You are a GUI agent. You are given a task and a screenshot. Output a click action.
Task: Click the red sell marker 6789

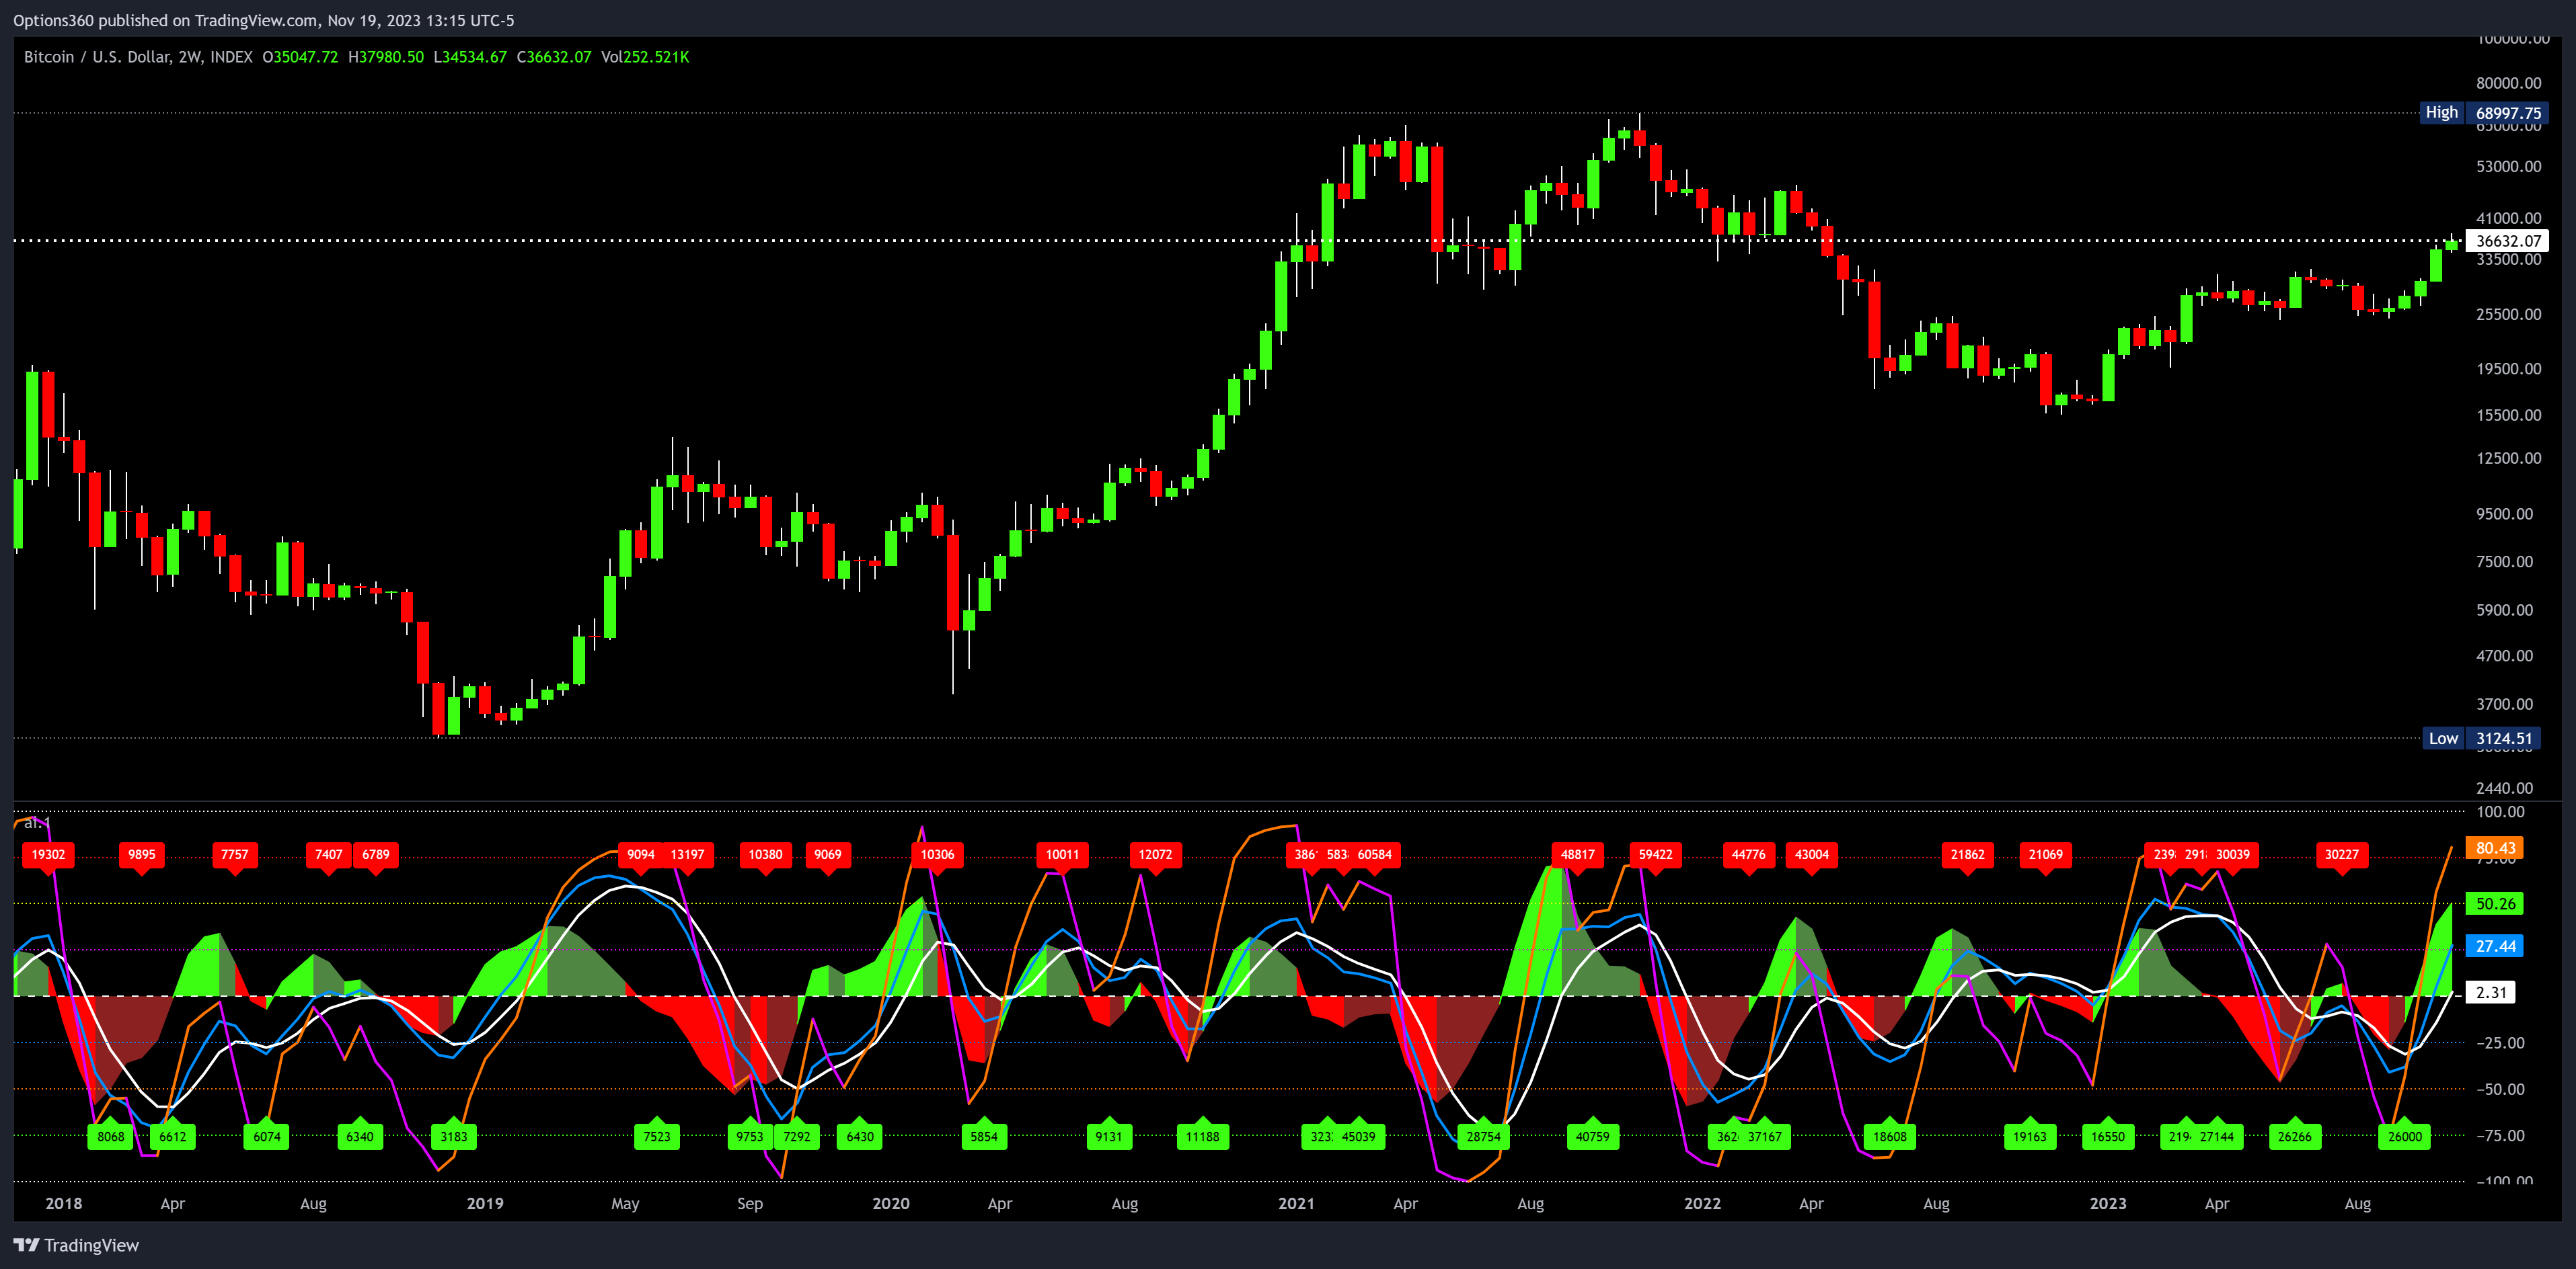[376, 856]
